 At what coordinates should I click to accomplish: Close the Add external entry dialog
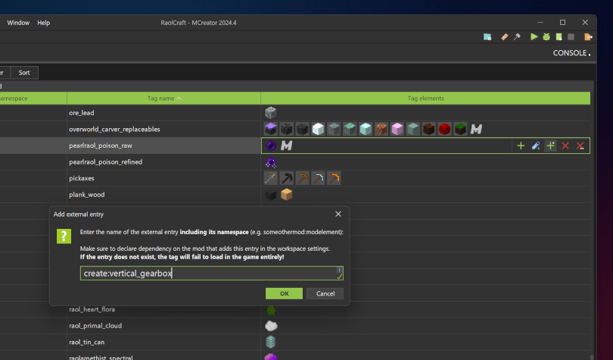tap(338, 214)
